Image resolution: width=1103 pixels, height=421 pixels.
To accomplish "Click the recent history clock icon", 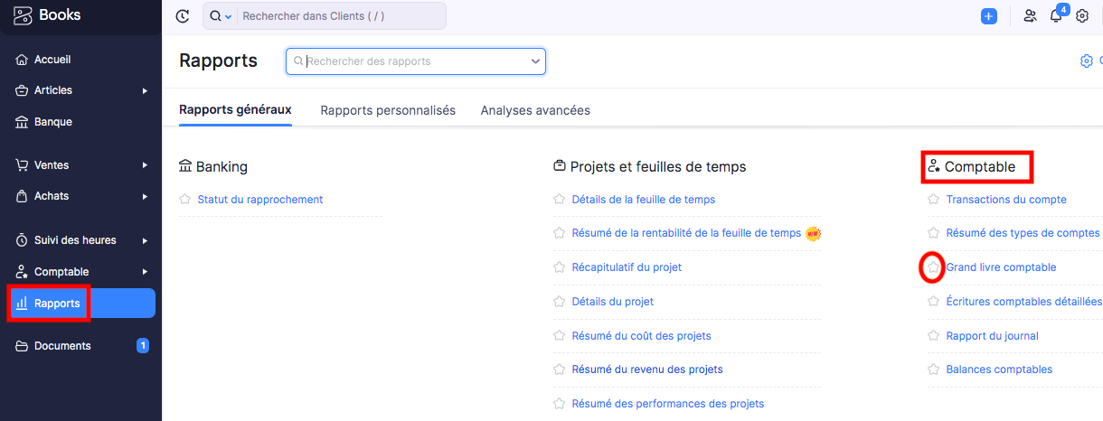I will click(183, 16).
